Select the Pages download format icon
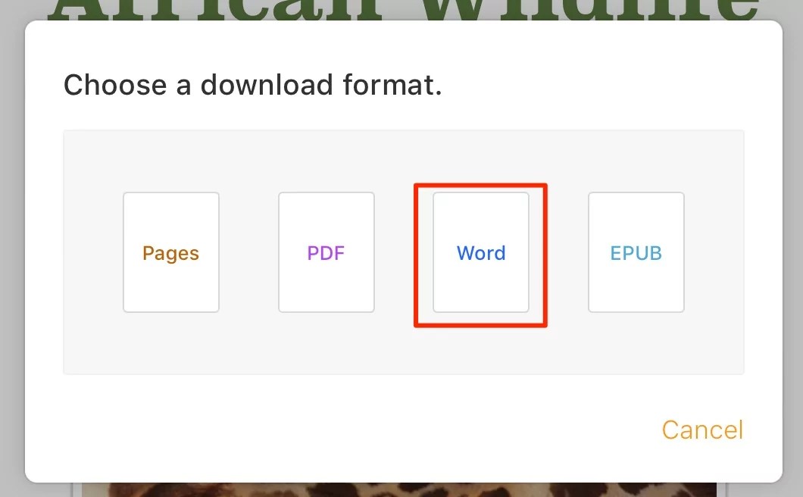 click(x=170, y=252)
